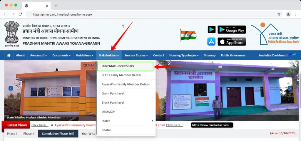301x141 pixels.
Task: Click the Available on the App Store badge
Action: 232,41
